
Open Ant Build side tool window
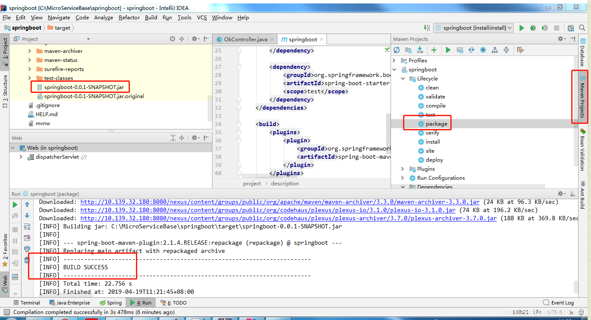[583, 195]
